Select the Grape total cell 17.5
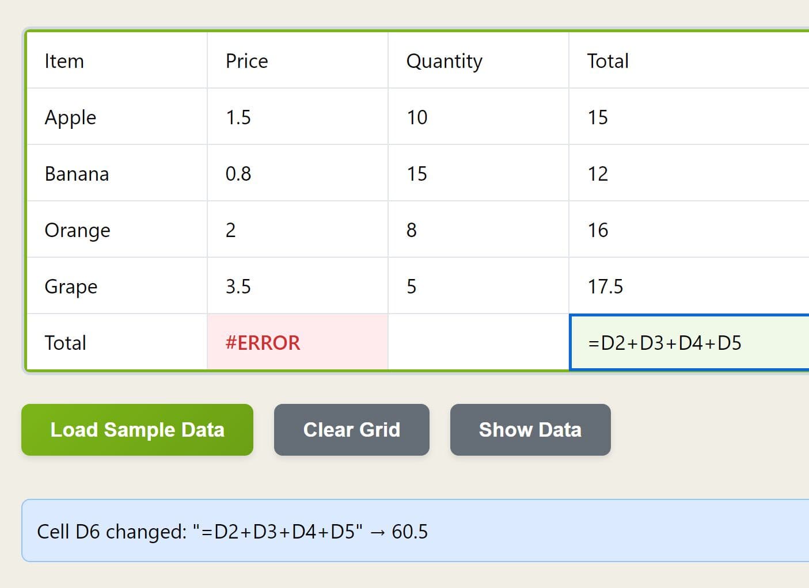The width and height of the screenshot is (809, 588). [689, 286]
